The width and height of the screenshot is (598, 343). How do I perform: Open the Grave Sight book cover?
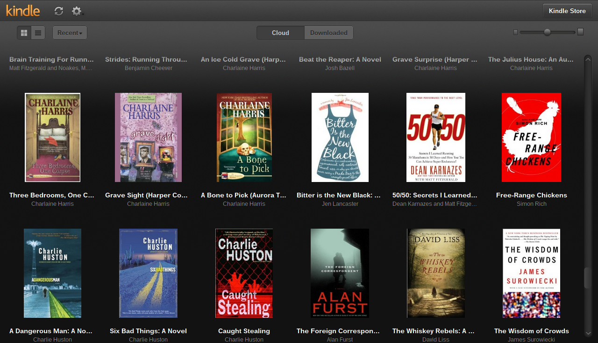tap(148, 137)
